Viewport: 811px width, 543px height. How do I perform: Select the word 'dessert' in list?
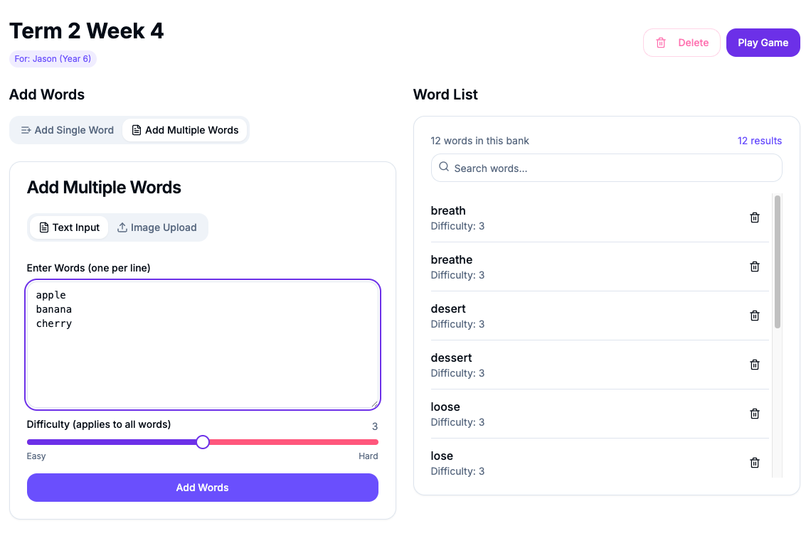click(452, 358)
